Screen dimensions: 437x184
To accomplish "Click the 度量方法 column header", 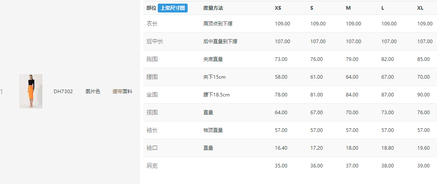I will coord(213,8).
